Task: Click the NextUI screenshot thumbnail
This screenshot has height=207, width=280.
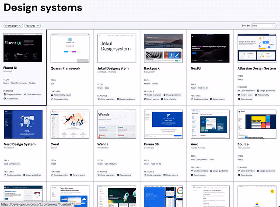Action: click(210, 48)
